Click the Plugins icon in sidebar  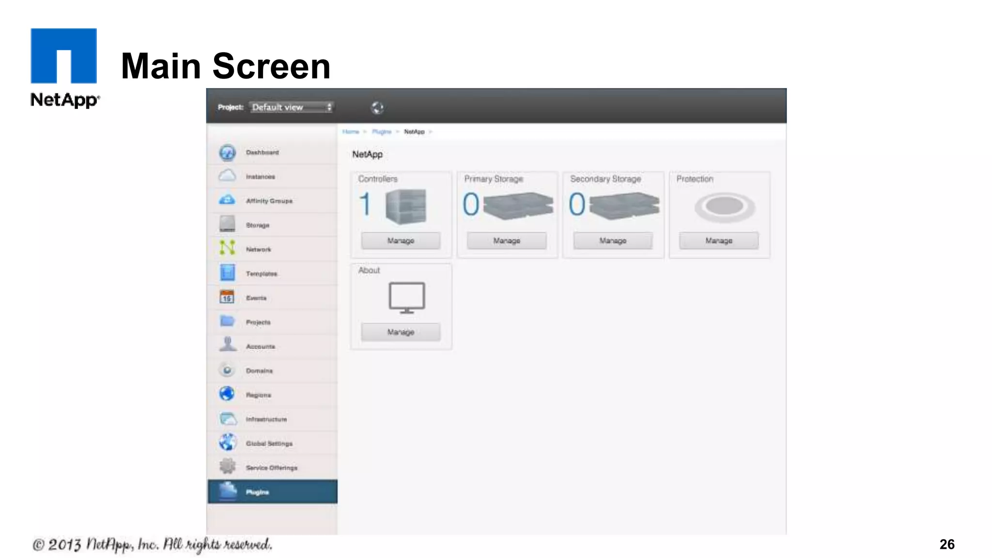pos(228,491)
